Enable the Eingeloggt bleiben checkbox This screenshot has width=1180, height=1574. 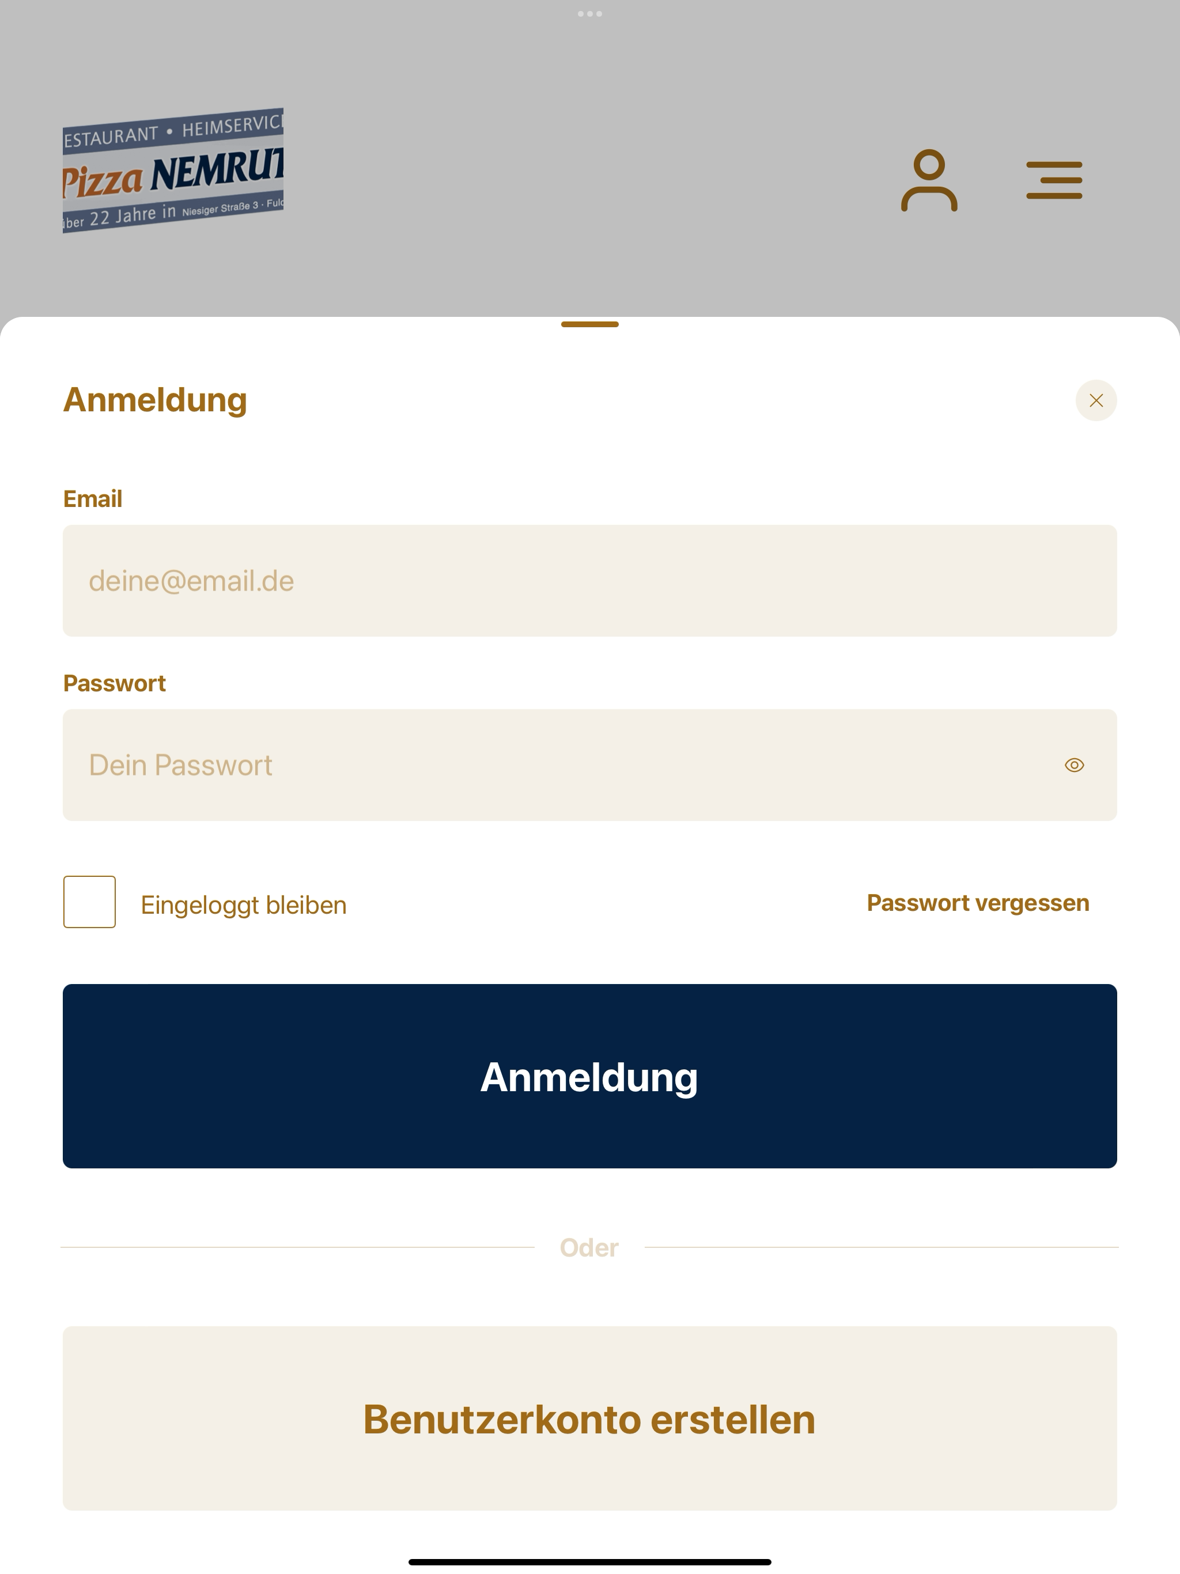tap(90, 902)
